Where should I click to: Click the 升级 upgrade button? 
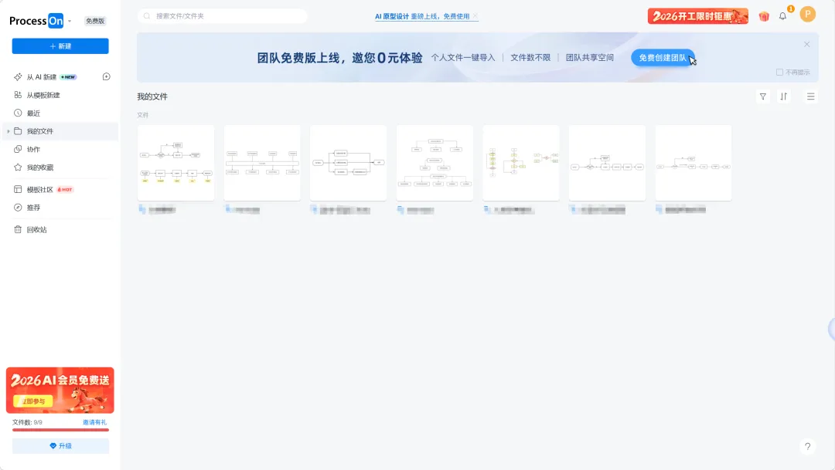point(61,446)
